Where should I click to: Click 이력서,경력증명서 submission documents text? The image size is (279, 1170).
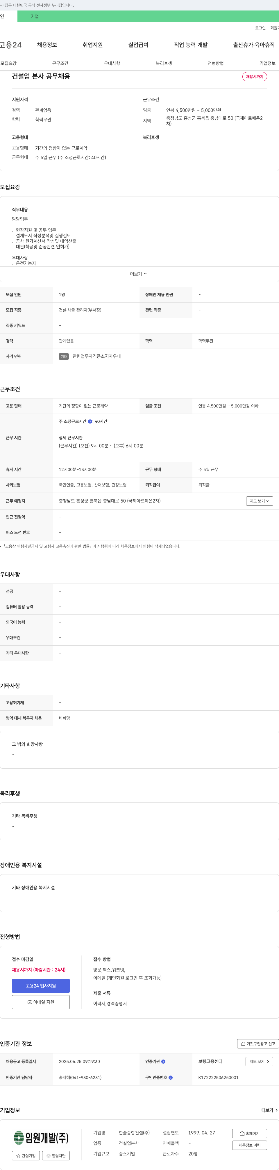110,1003
